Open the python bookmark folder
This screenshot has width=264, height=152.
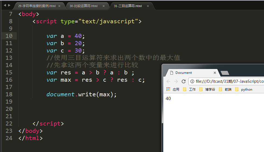pyautogui.click(x=244, y=89)
